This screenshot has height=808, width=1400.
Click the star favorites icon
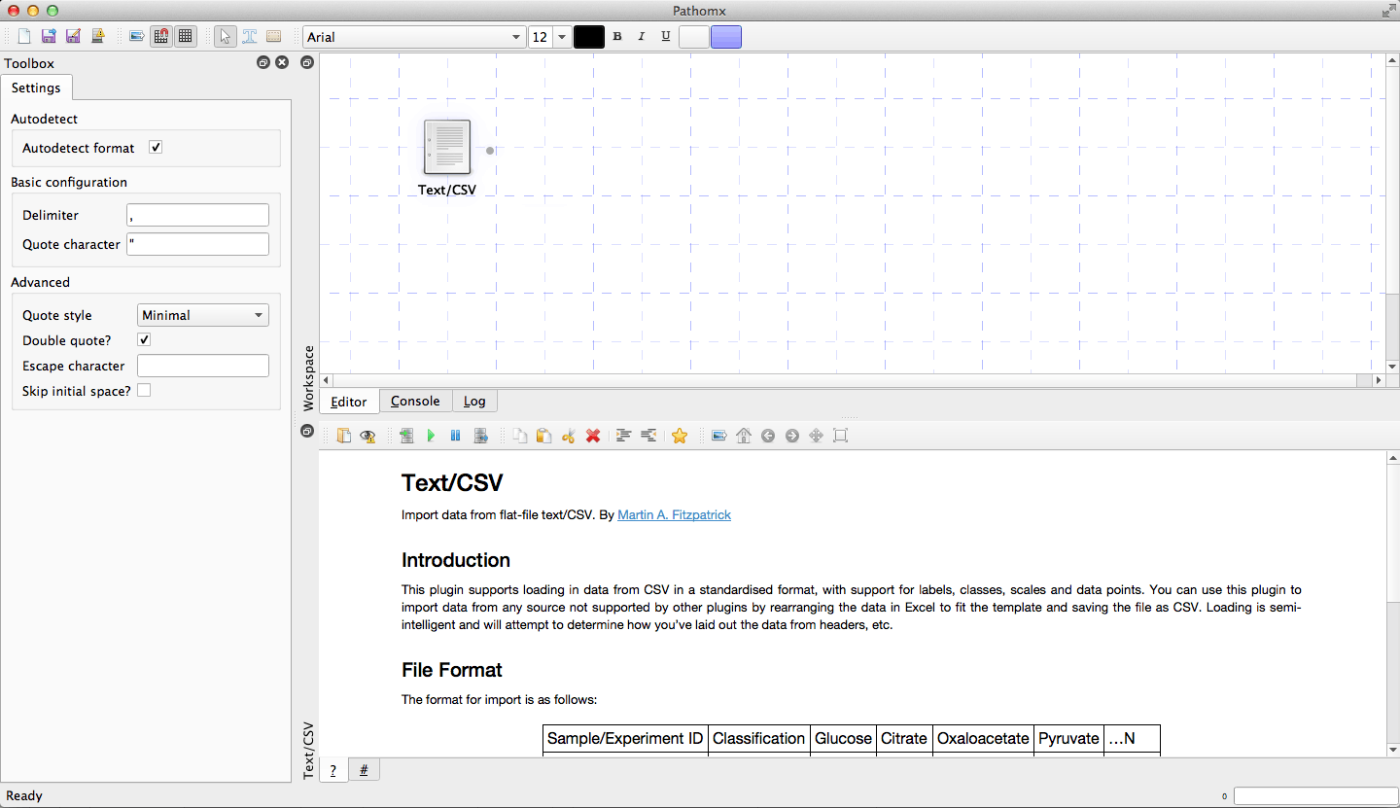pyautogui.click(x=680, y=436)
